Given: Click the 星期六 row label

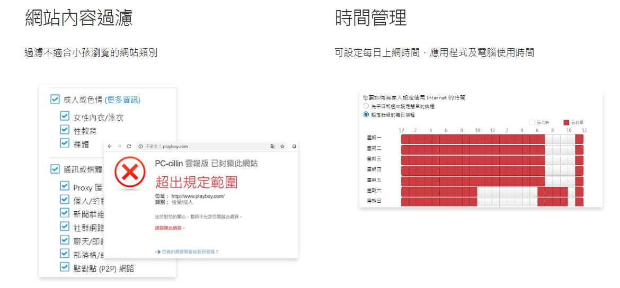Looking at the screenshot, I should pos(374,191).
